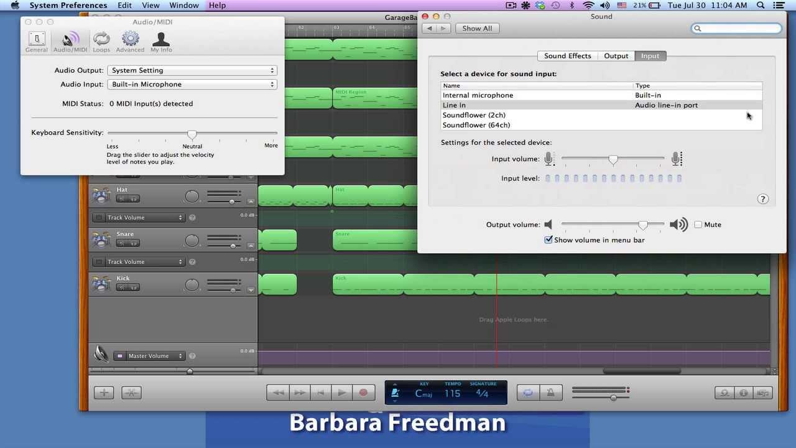Open the View menu
The image size is (796, 448).
click(x=150, y=5)
